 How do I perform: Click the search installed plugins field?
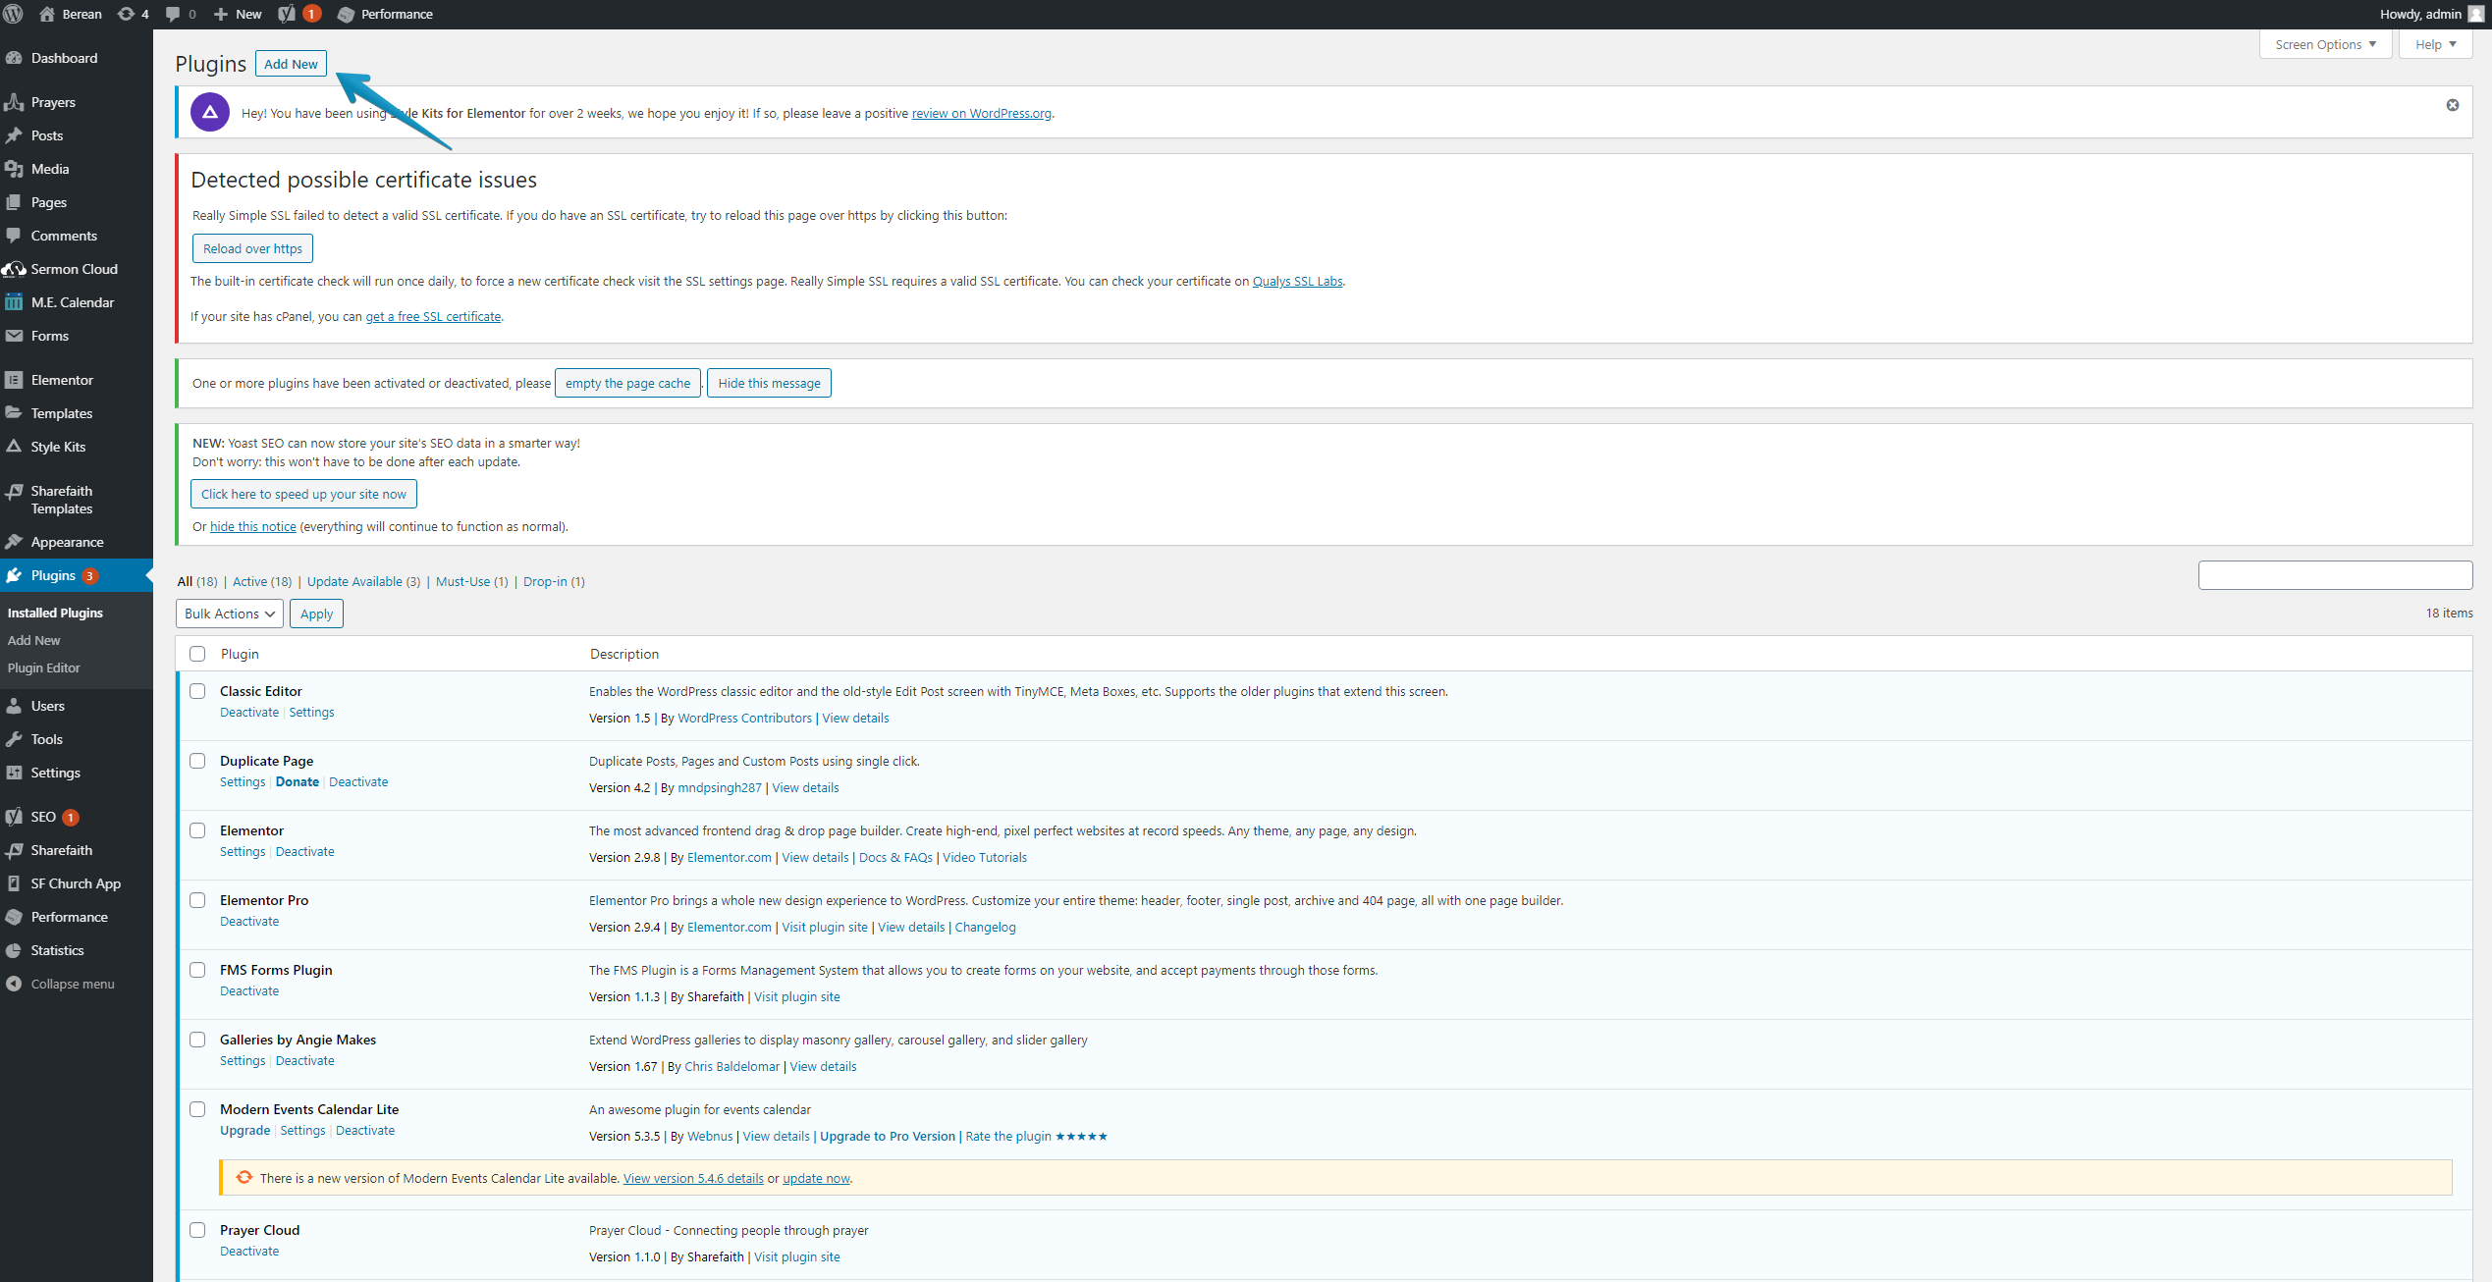(2334, 575)
